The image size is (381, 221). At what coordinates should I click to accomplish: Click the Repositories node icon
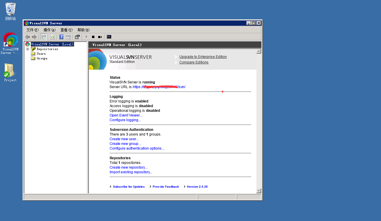33,49
